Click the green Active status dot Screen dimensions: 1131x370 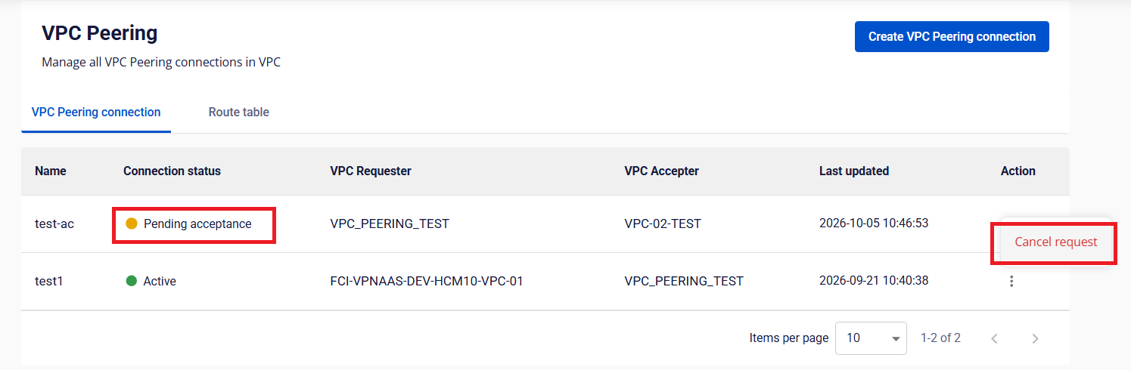point(132,281)
